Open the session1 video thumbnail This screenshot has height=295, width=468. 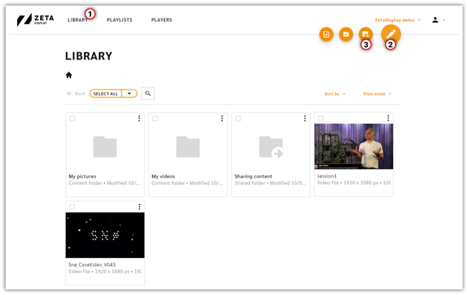tap(354, 146)
